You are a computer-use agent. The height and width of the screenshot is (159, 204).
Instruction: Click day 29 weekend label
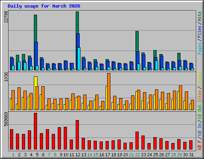tap(179, 155)
